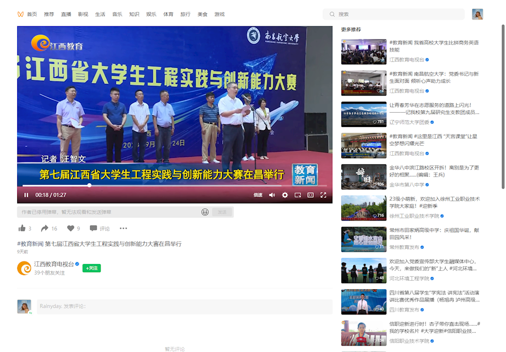
Task: Click the 搜索 search box
Action: pos(395,14)
